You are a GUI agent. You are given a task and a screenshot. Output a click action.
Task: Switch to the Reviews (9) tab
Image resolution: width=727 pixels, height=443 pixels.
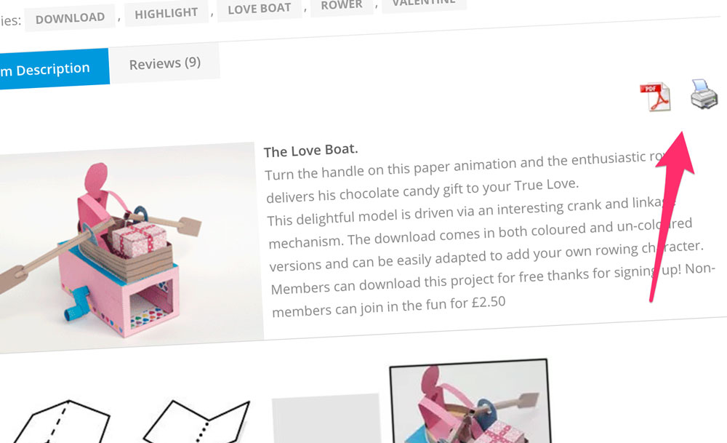[x=164, y=63]
